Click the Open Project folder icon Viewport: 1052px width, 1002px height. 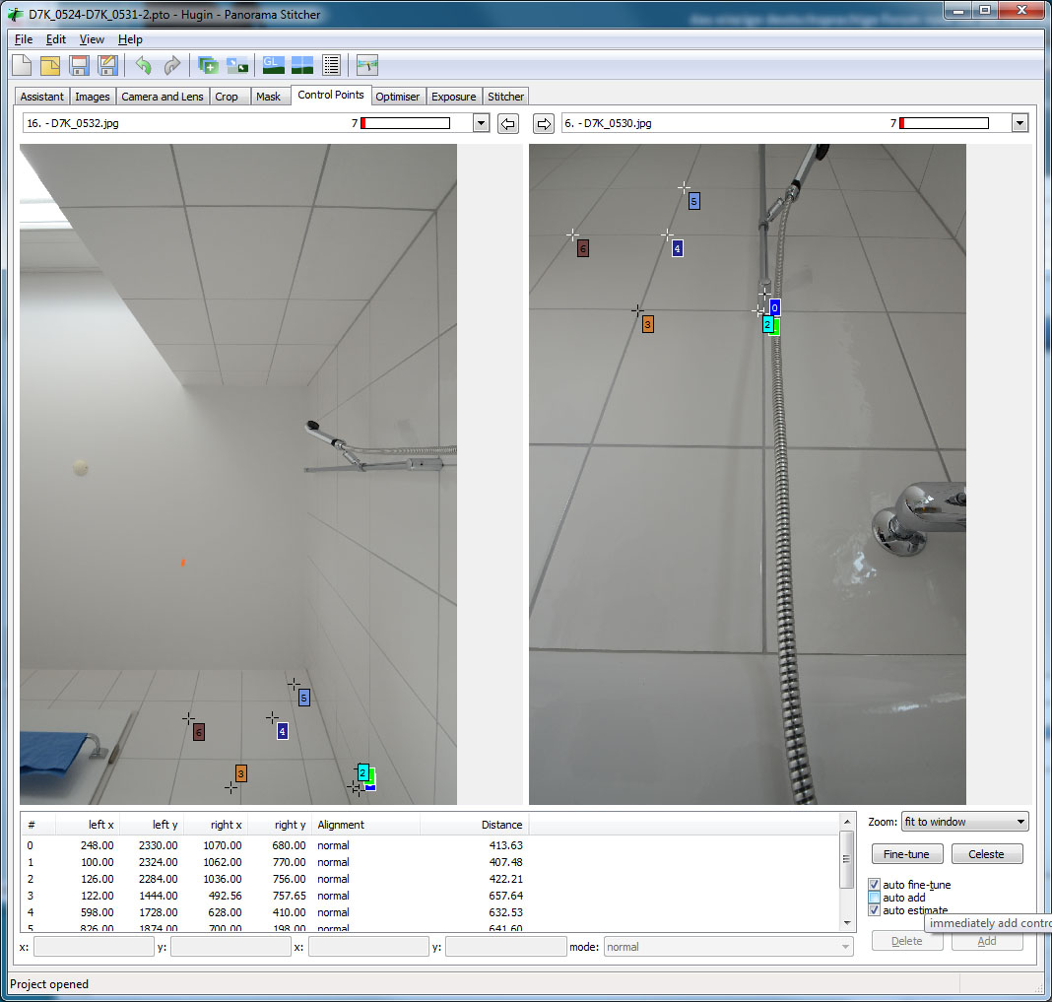pos(50,66)
